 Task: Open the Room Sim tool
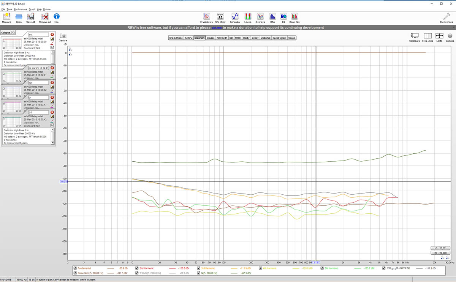pos(294,16)
